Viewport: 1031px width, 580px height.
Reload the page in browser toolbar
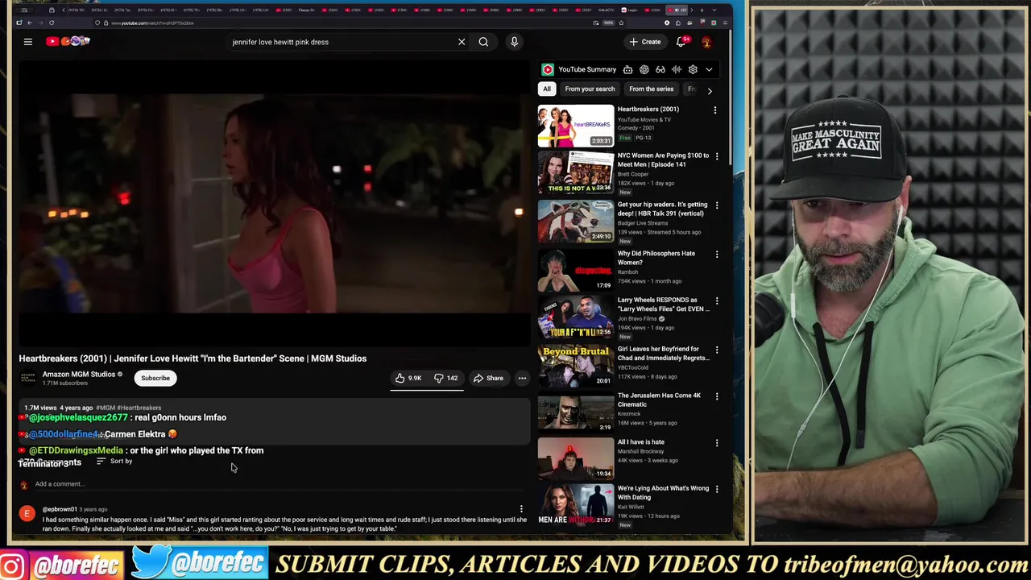pos(52,23)
